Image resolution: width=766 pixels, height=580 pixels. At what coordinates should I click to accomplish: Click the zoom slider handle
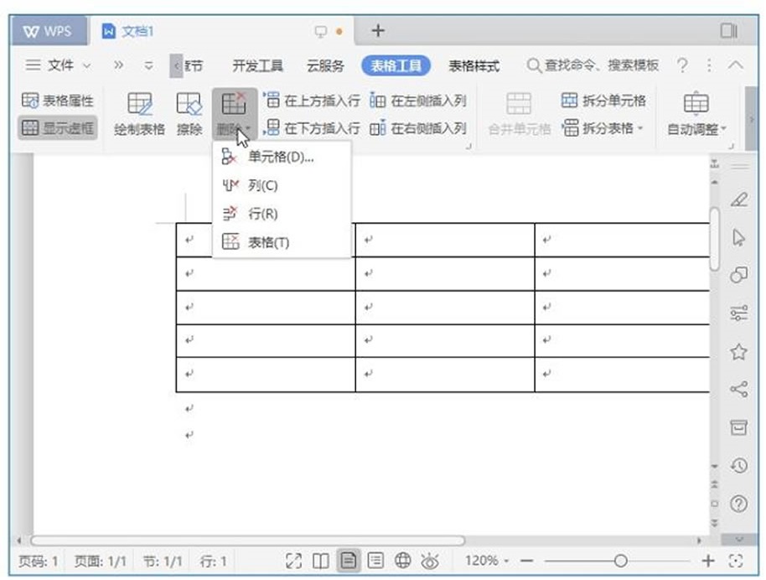[620, 560]
